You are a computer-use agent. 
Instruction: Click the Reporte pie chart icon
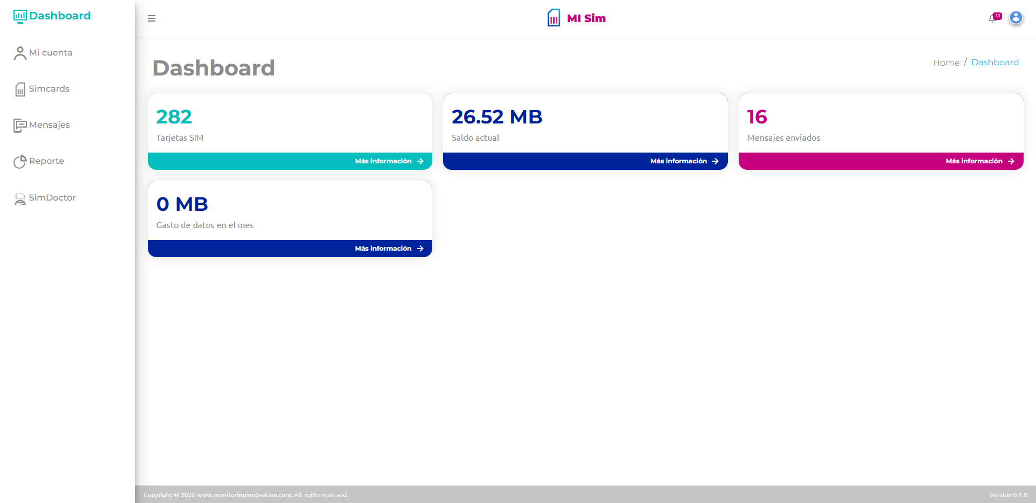click(20, 162)
